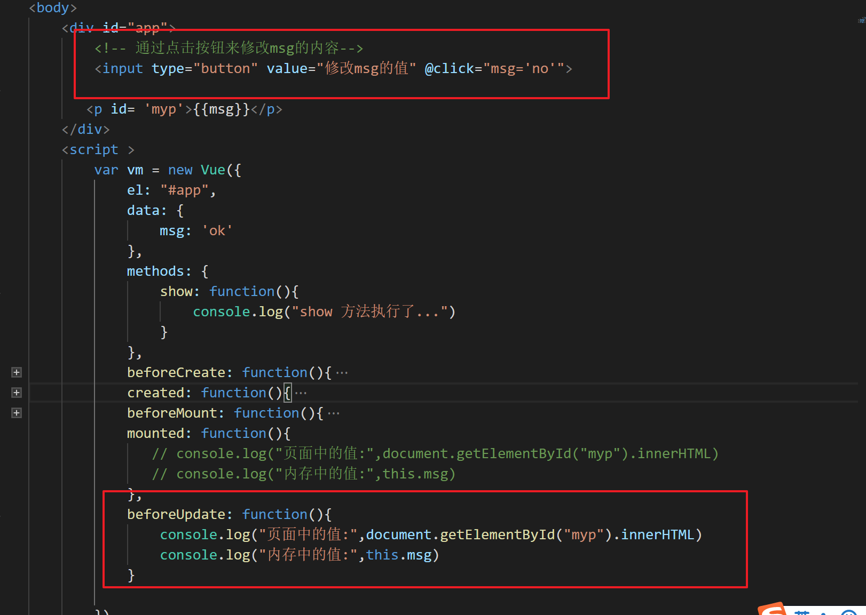
Task: Expand the folded created function
Action: 17,393
